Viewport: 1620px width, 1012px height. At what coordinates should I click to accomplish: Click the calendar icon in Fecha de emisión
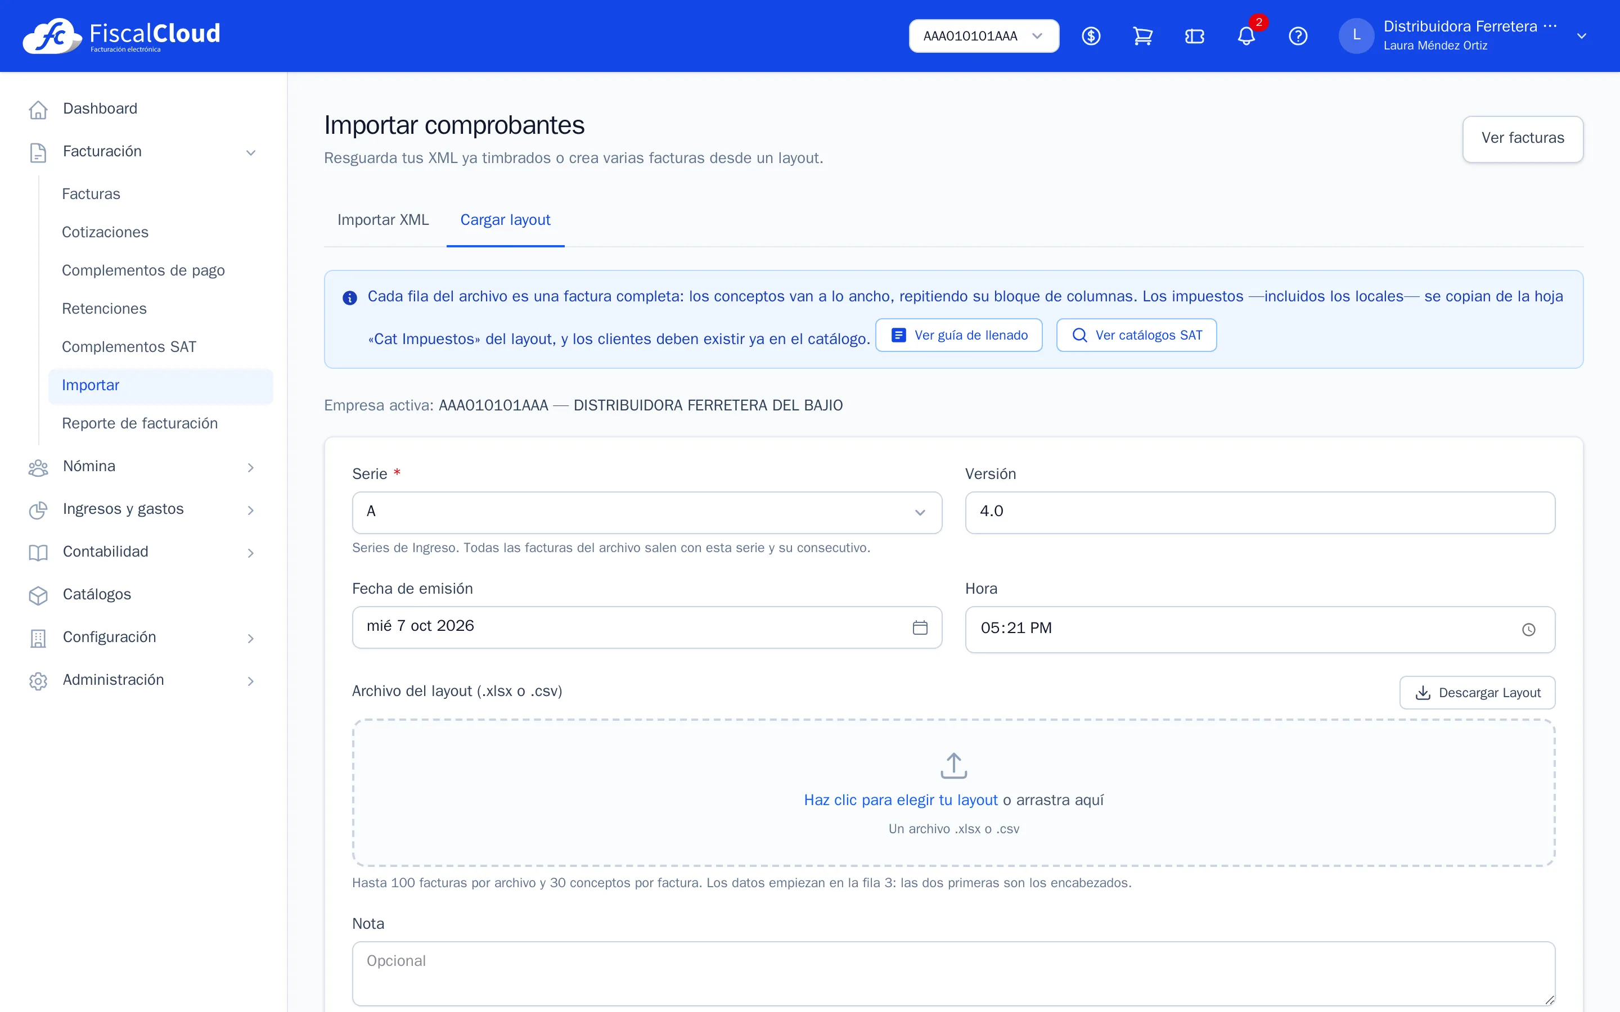point(920,627)
